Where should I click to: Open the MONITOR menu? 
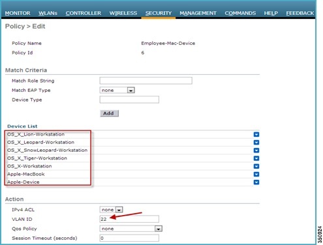pos(18,13)
